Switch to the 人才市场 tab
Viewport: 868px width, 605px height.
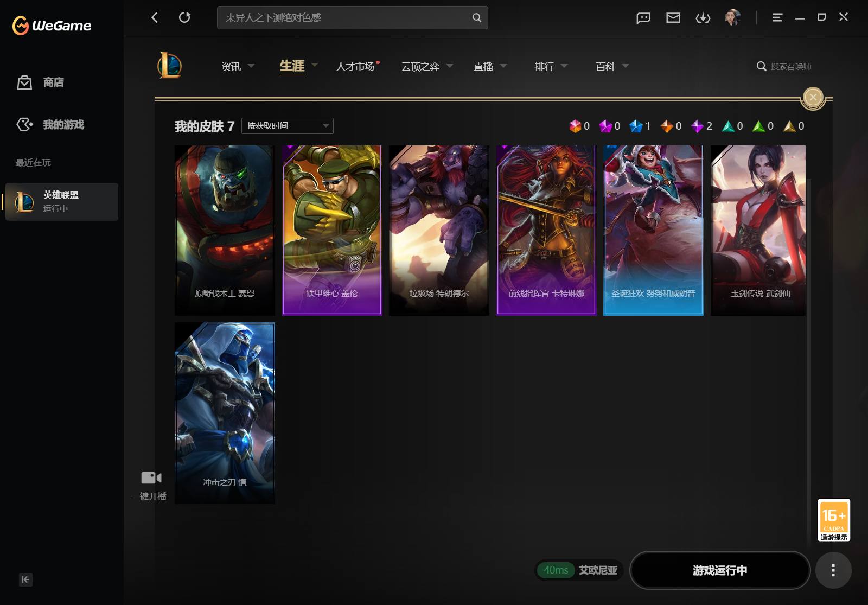[355, 66]
